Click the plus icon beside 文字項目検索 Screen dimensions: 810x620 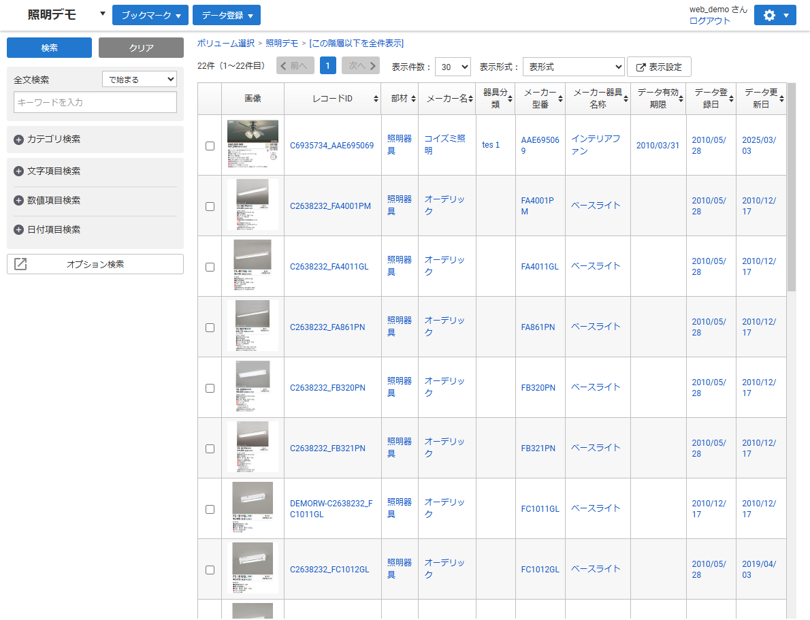coord(18,171)
